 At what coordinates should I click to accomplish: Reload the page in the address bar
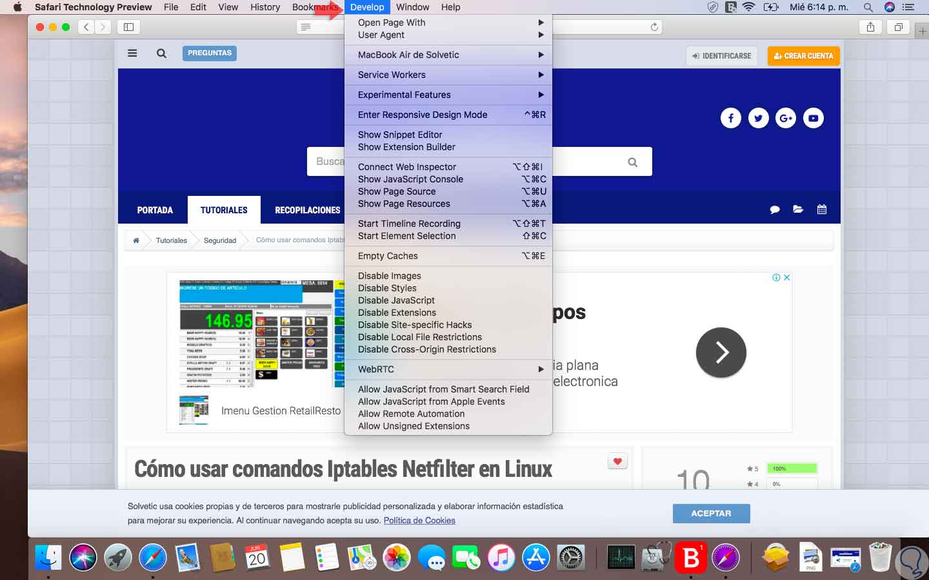click(x=654, y=27)
